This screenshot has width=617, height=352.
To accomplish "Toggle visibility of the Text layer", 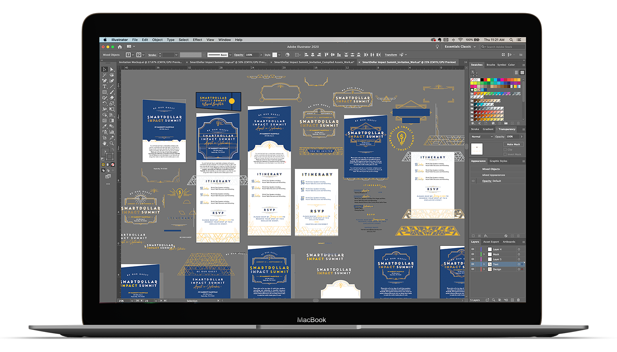I will point(473,264).
